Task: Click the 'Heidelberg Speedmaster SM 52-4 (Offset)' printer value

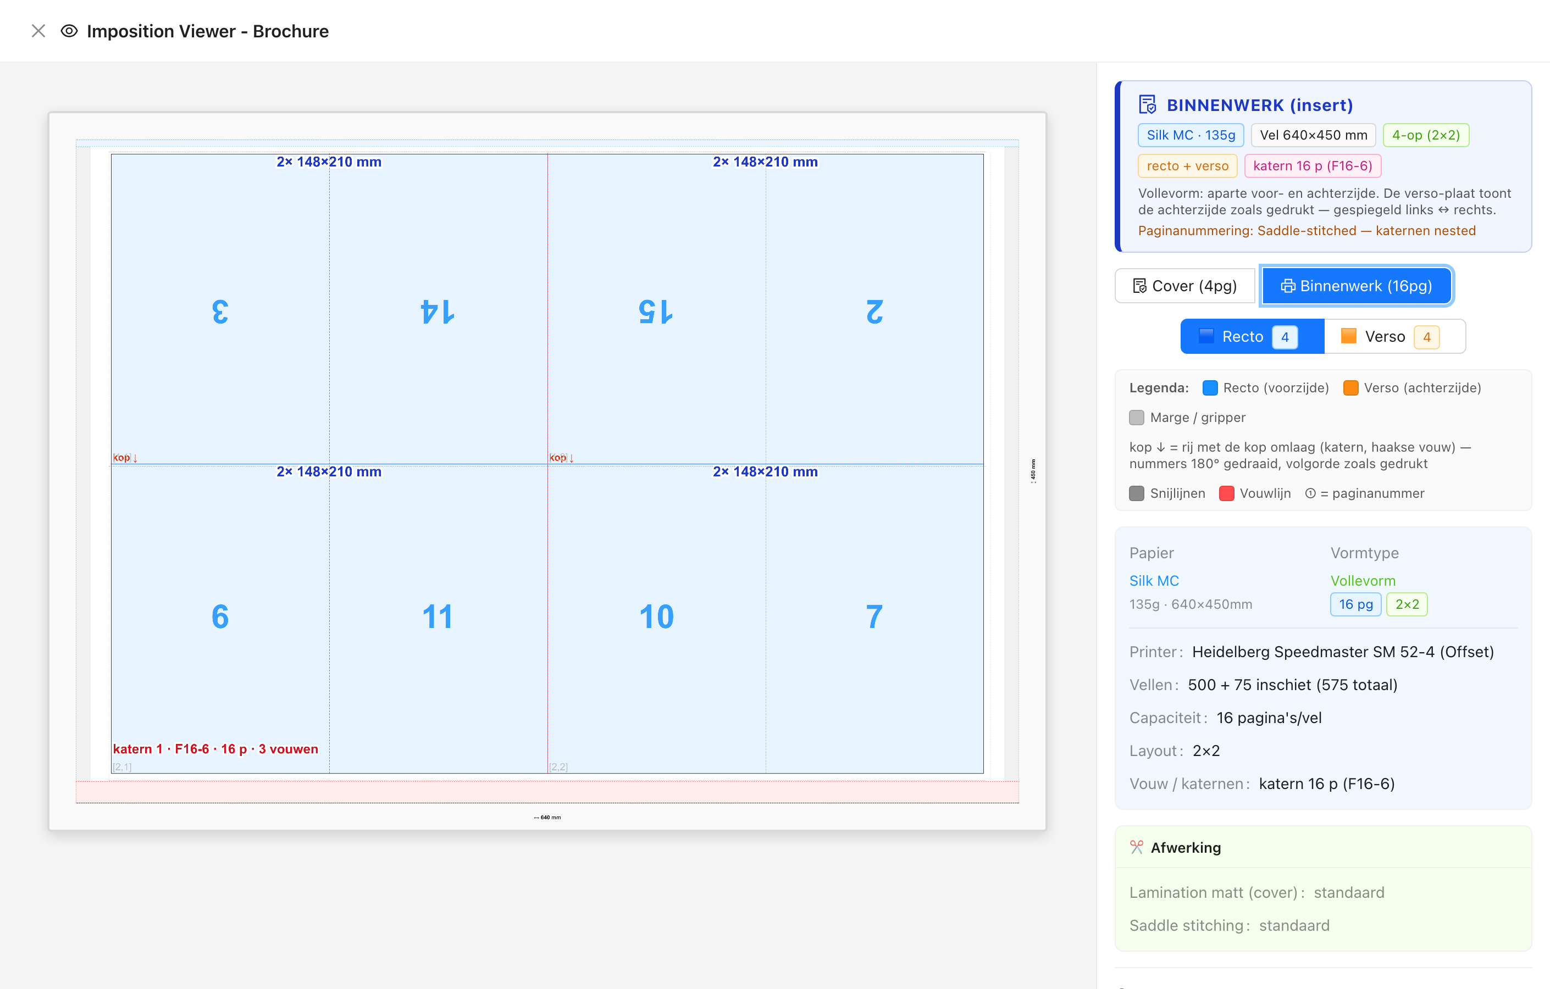Action: (x=1343, y=652)
